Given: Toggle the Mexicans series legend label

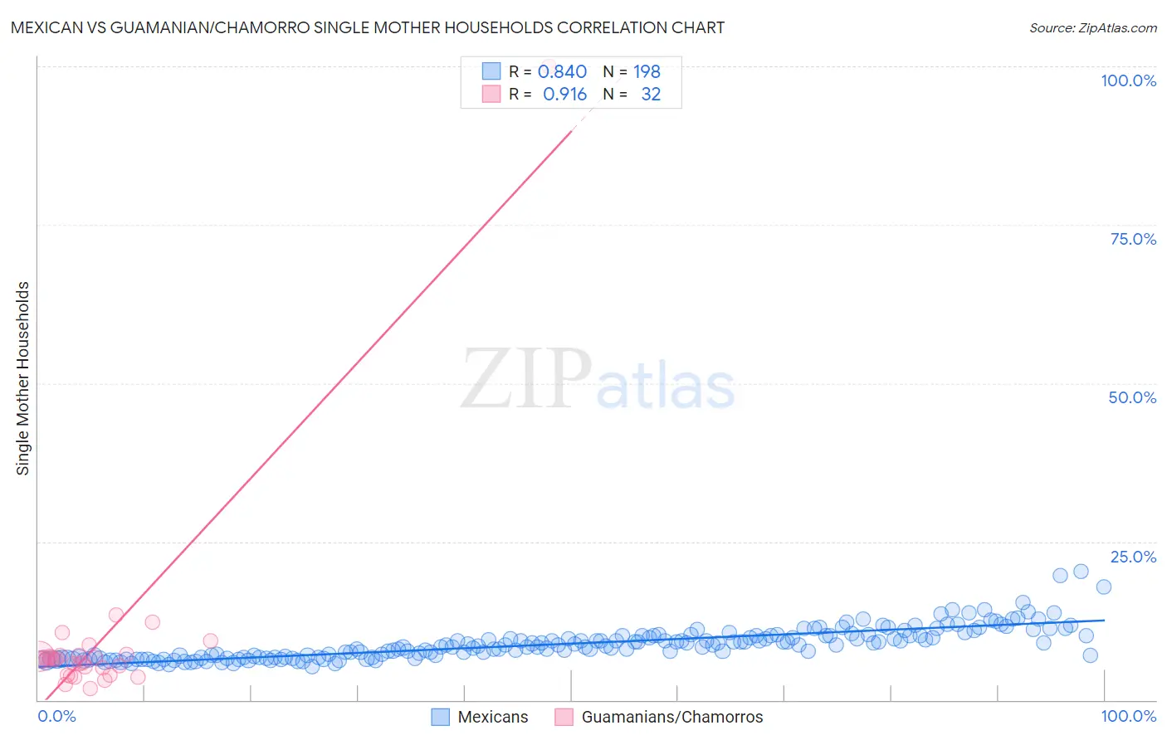Looking at the screenshot, I should point(493,717).
